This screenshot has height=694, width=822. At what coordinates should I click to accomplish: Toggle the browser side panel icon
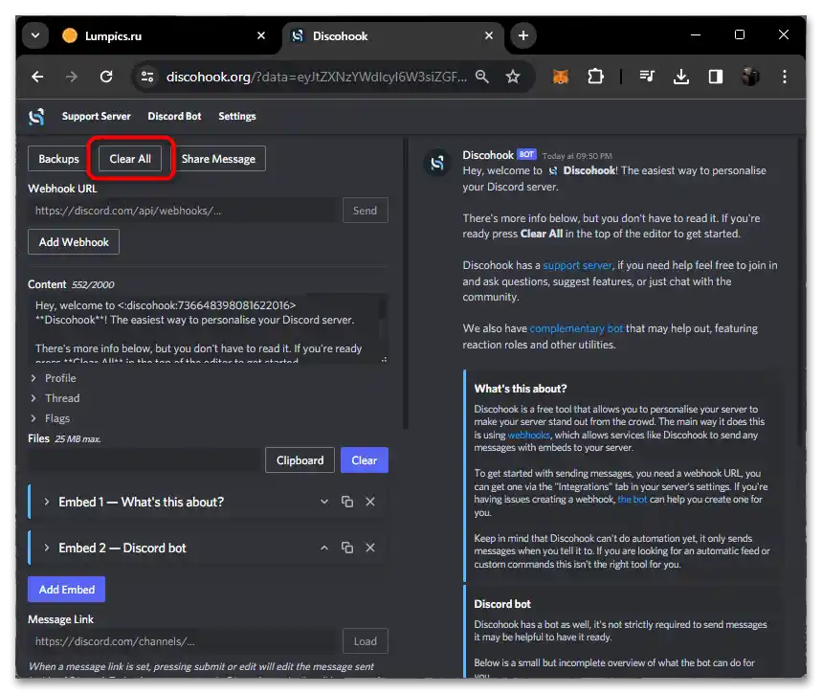tap(716, 78)
